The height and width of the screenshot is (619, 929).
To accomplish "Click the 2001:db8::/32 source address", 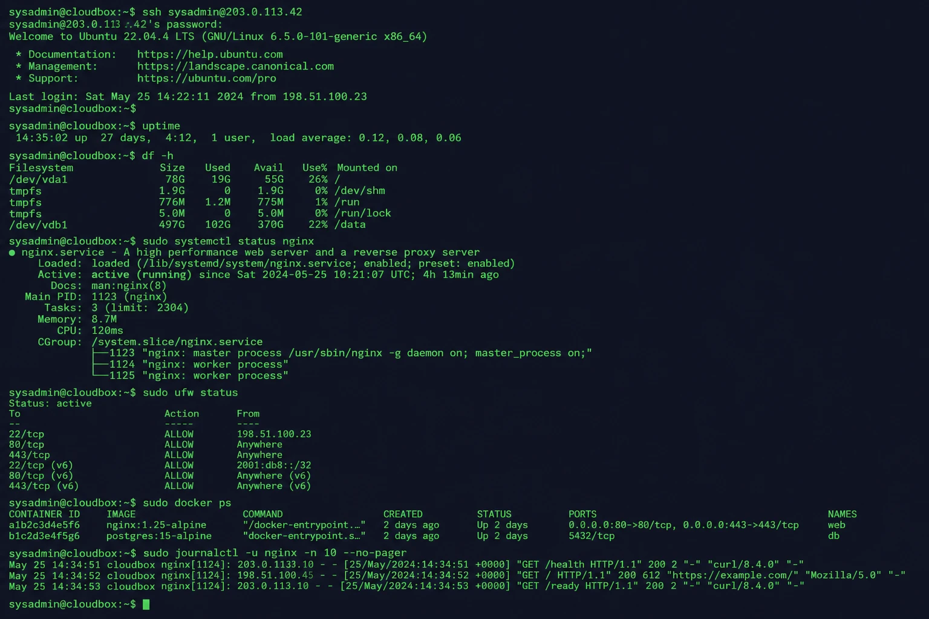I will coord(274,466).
